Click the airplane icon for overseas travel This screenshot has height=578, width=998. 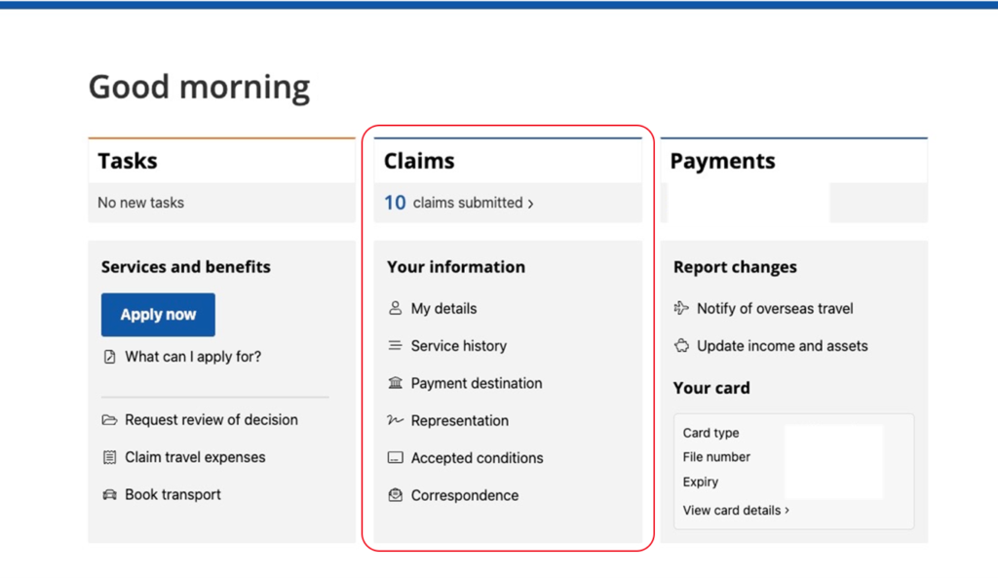pos(681,309)
